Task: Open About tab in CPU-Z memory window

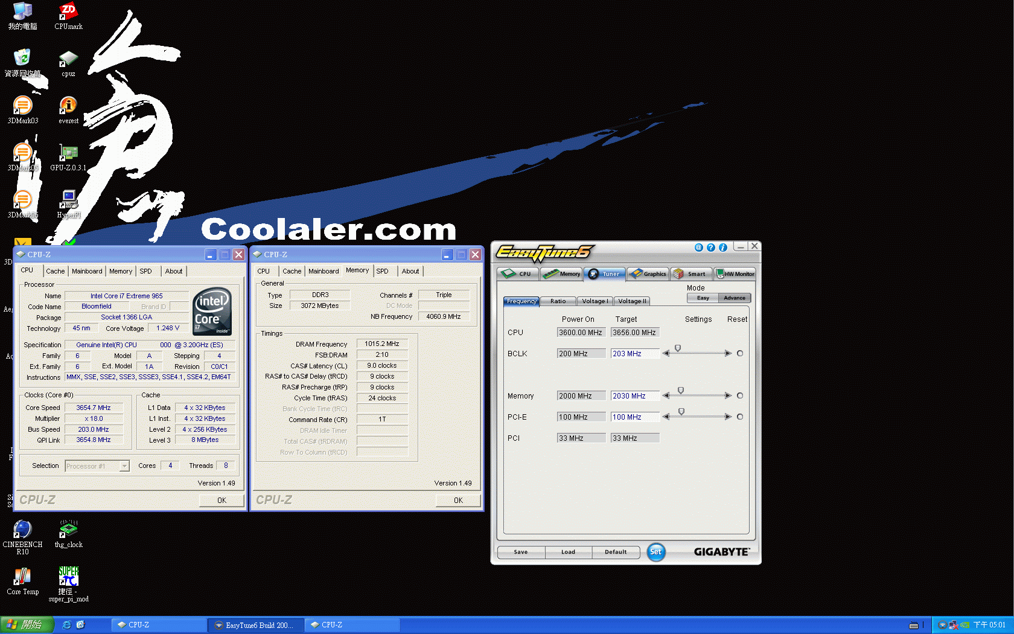Action: (x=410, y=271)
